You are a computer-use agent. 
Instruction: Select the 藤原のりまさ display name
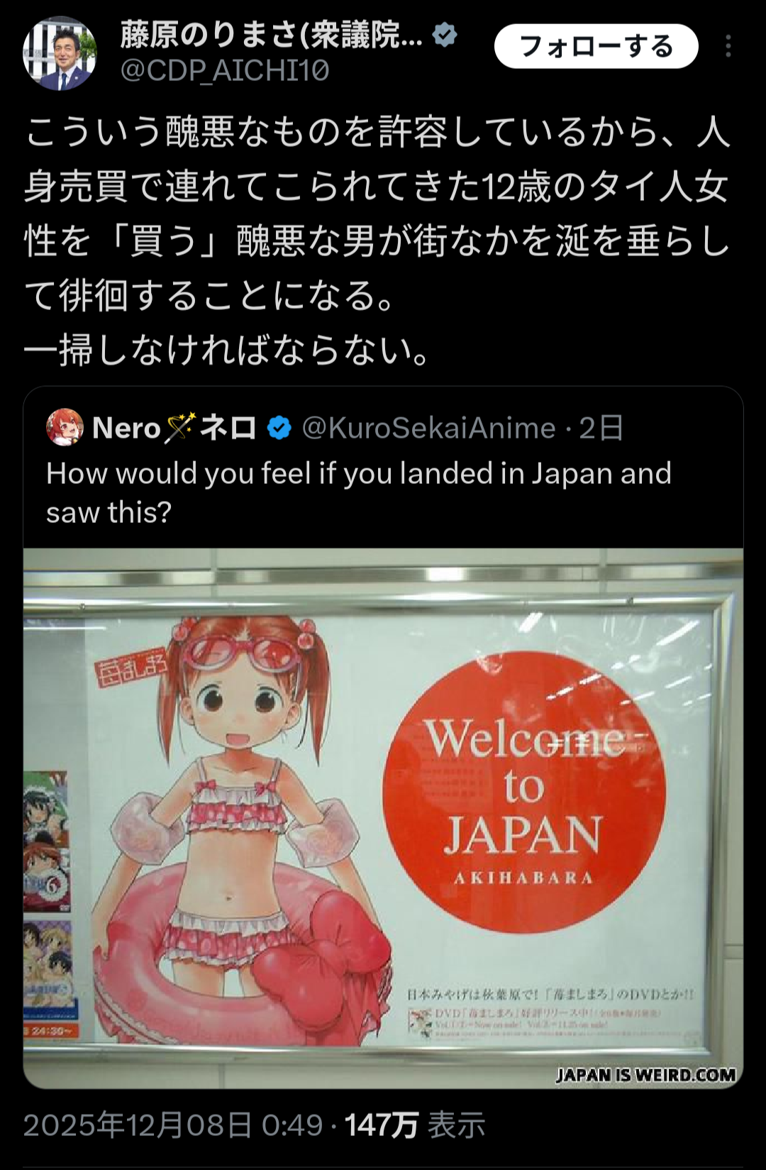[272, 35]
